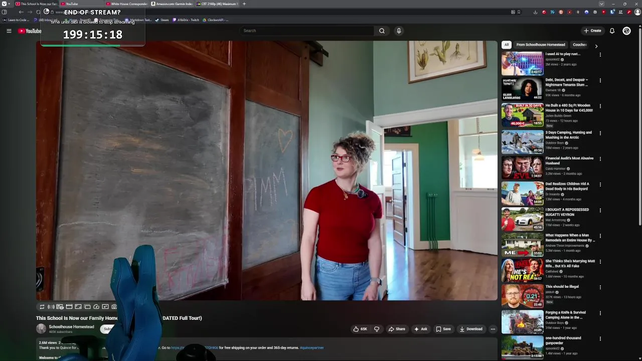This screenshot has height=361, width=642.
Task: Start voice search with the microphone
Action: point(399,31)
